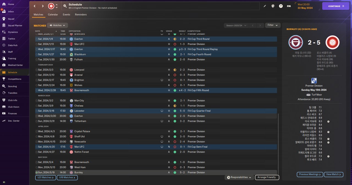This screenshot has width=352, height=185.
Task: Click View Match
Action: pos(334,174)
